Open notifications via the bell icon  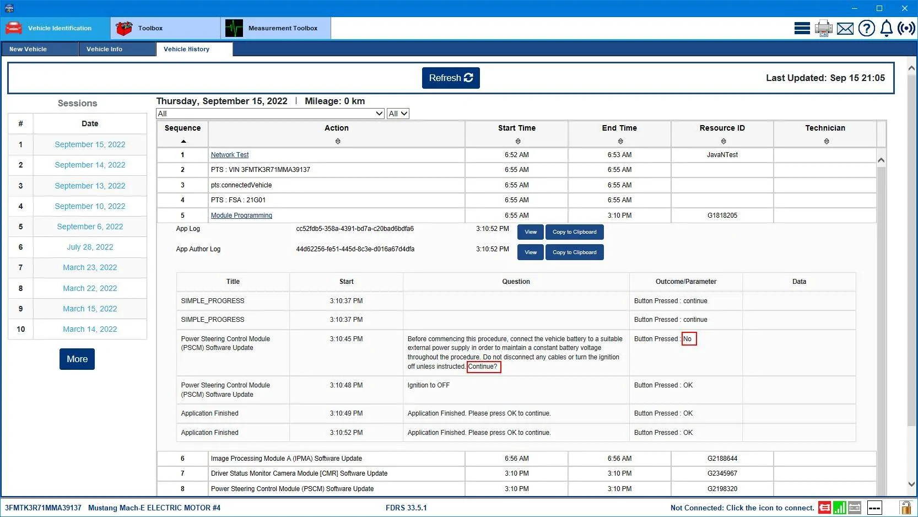click(x=886, y=28)
